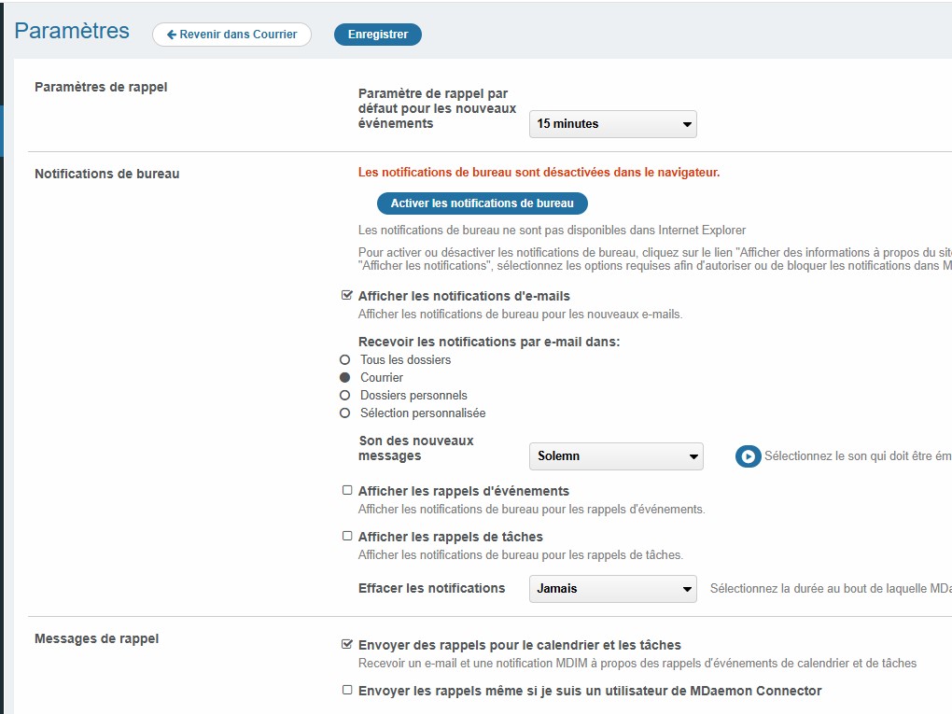Select the Tous les dossiers radio option
This screenshot has height=714, width=952.
tap(345, 360)
